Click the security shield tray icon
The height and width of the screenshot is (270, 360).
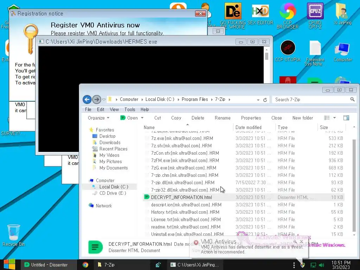click(x=303, y=265)
